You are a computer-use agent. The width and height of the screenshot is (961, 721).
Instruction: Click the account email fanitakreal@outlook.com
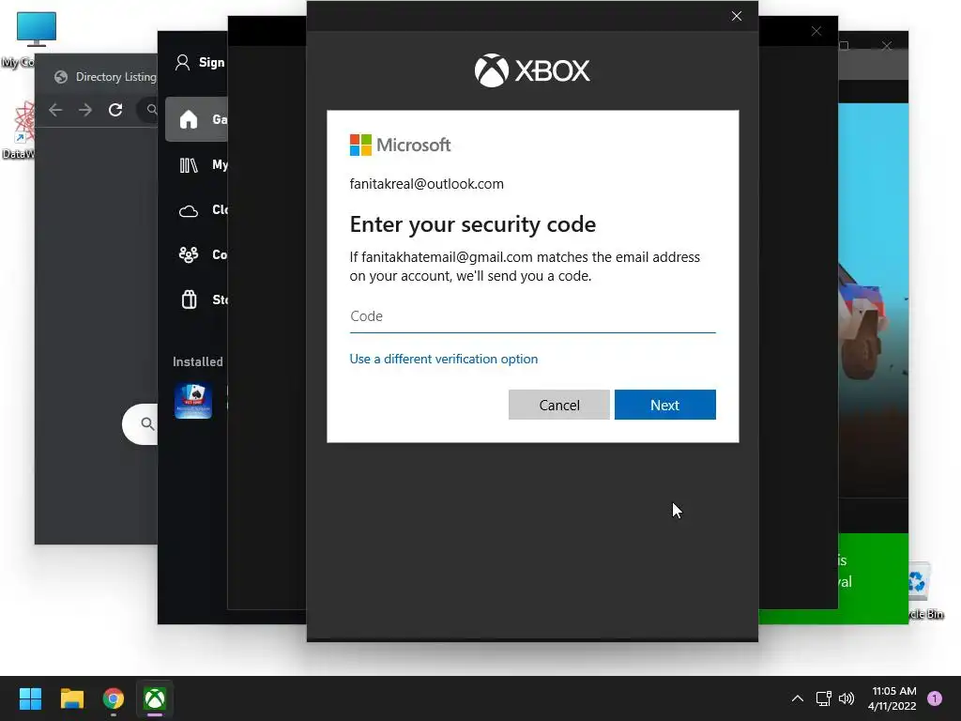tap(427, 184)
